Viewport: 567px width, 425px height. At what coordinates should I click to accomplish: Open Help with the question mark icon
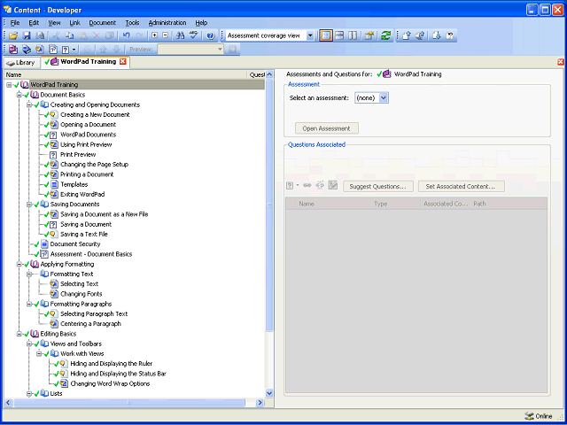pyautogui.click(x=211, y=35)
